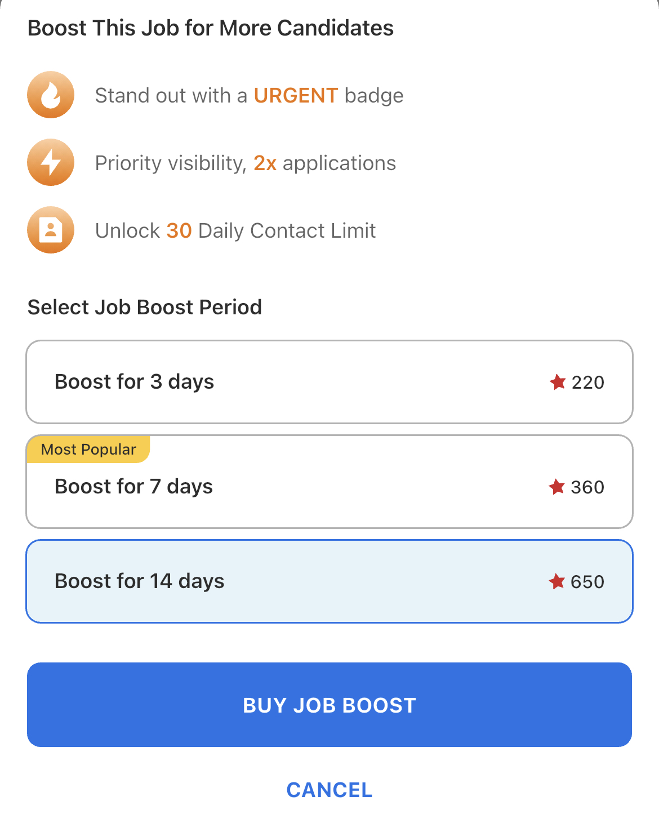
Task: Select the Boost for 7 days option
Action: point(329,482)
